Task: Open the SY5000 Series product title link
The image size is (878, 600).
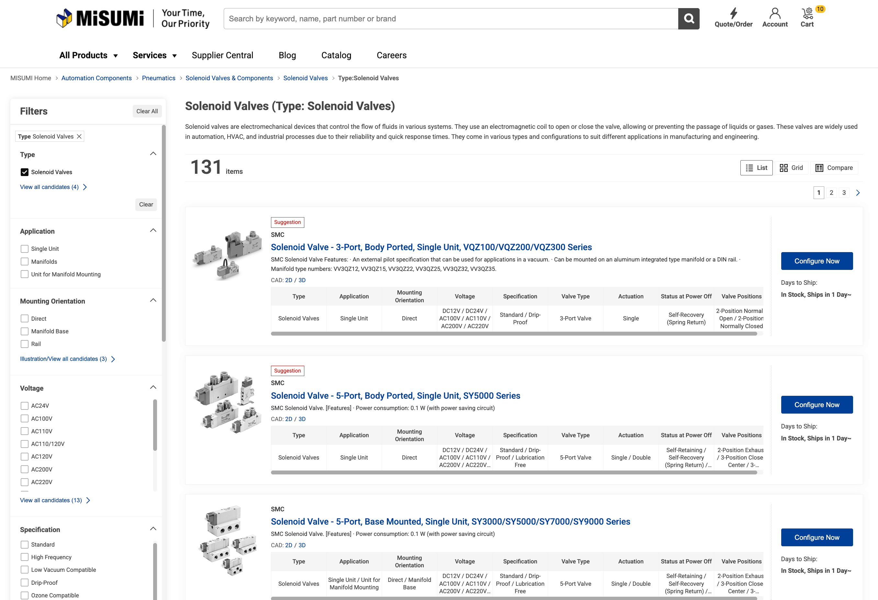Action: (395, 395)
